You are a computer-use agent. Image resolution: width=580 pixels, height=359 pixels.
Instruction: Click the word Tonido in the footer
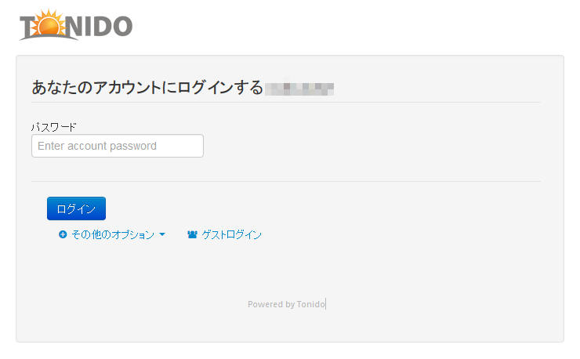tap(310, 304)
